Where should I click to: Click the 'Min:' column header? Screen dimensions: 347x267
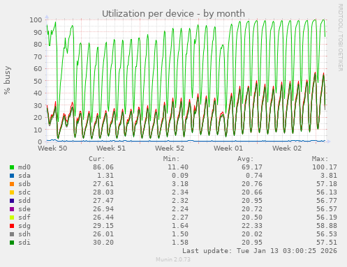point(171,159)
